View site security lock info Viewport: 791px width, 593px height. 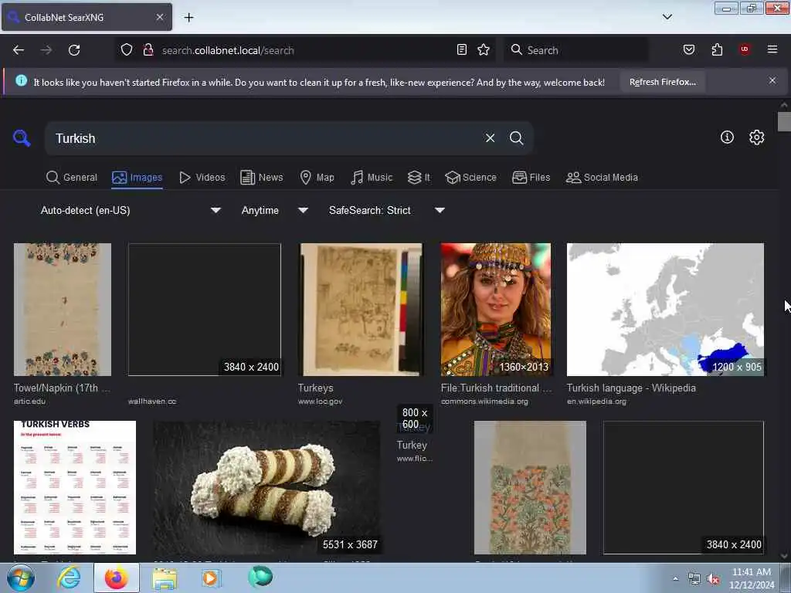coord(148,50)
